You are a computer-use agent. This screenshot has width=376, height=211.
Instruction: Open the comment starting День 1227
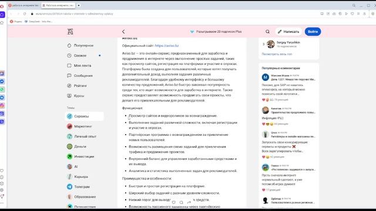pos(293,79)
